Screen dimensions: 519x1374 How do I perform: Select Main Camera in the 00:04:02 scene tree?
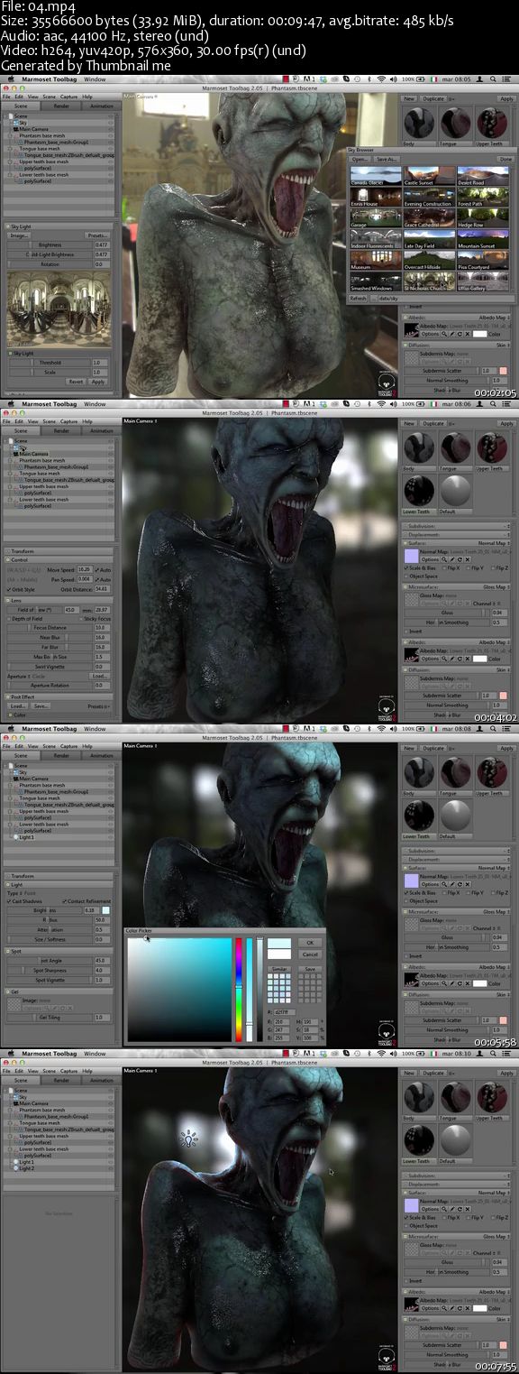34,454
